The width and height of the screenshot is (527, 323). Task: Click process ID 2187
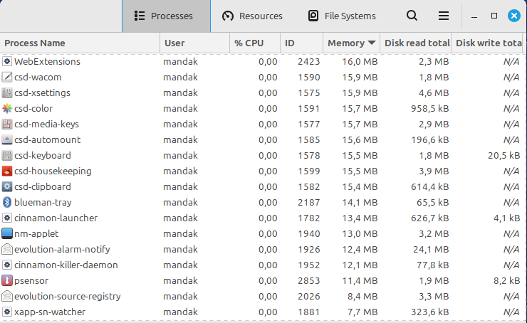tap(308, 203)
